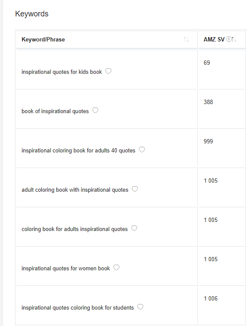Favorite 'inspirational coloring book for adults 40 quotes'
This screenshot has width=247, height=326.
(x=142, y=150)
